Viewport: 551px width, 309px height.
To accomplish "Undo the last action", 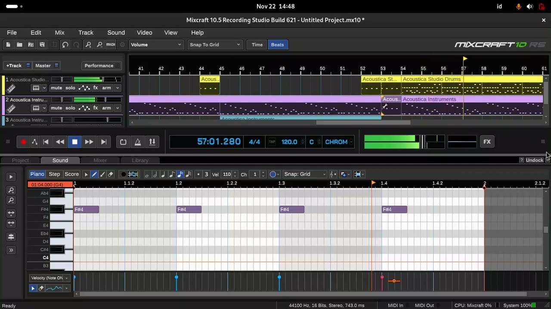I will tap(65, 45).
